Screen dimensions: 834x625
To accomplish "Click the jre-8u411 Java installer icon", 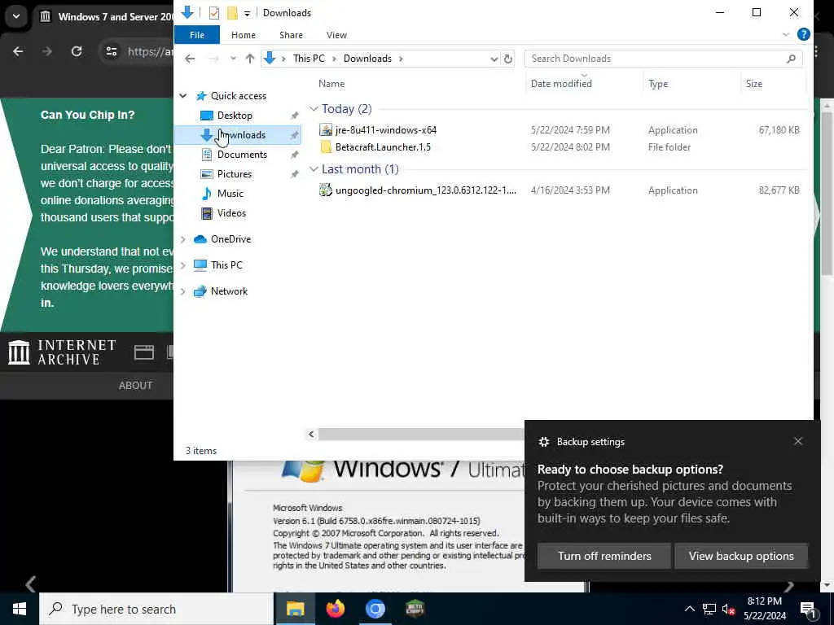I will coord(326,129).
